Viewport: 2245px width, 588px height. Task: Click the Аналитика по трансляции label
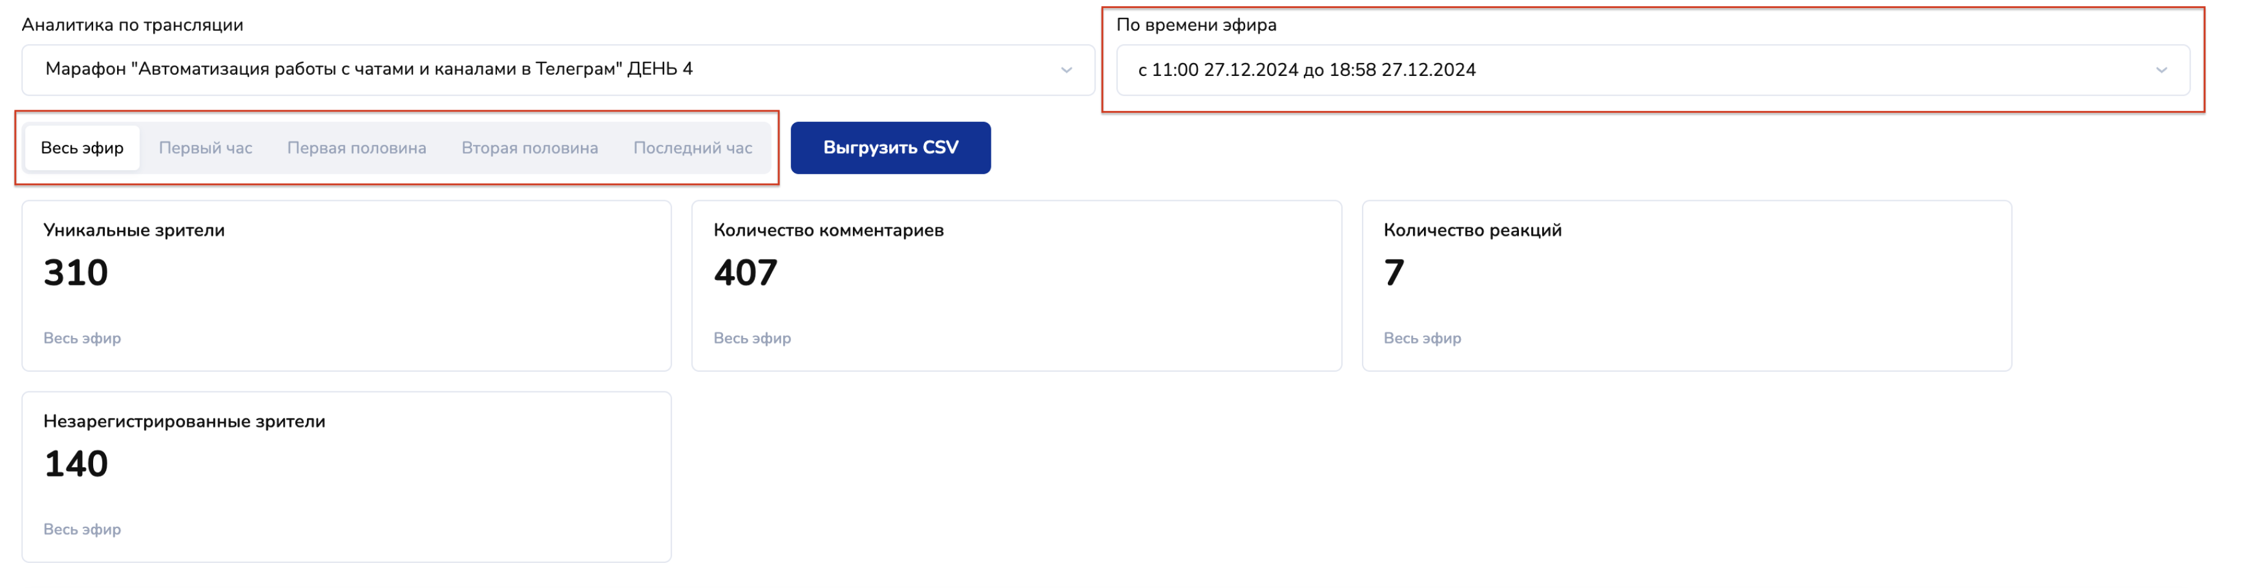(x=132, y=24)
